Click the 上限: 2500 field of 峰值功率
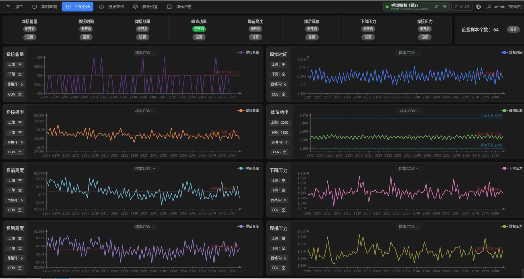524x279 pixels. tap(280, 122)
